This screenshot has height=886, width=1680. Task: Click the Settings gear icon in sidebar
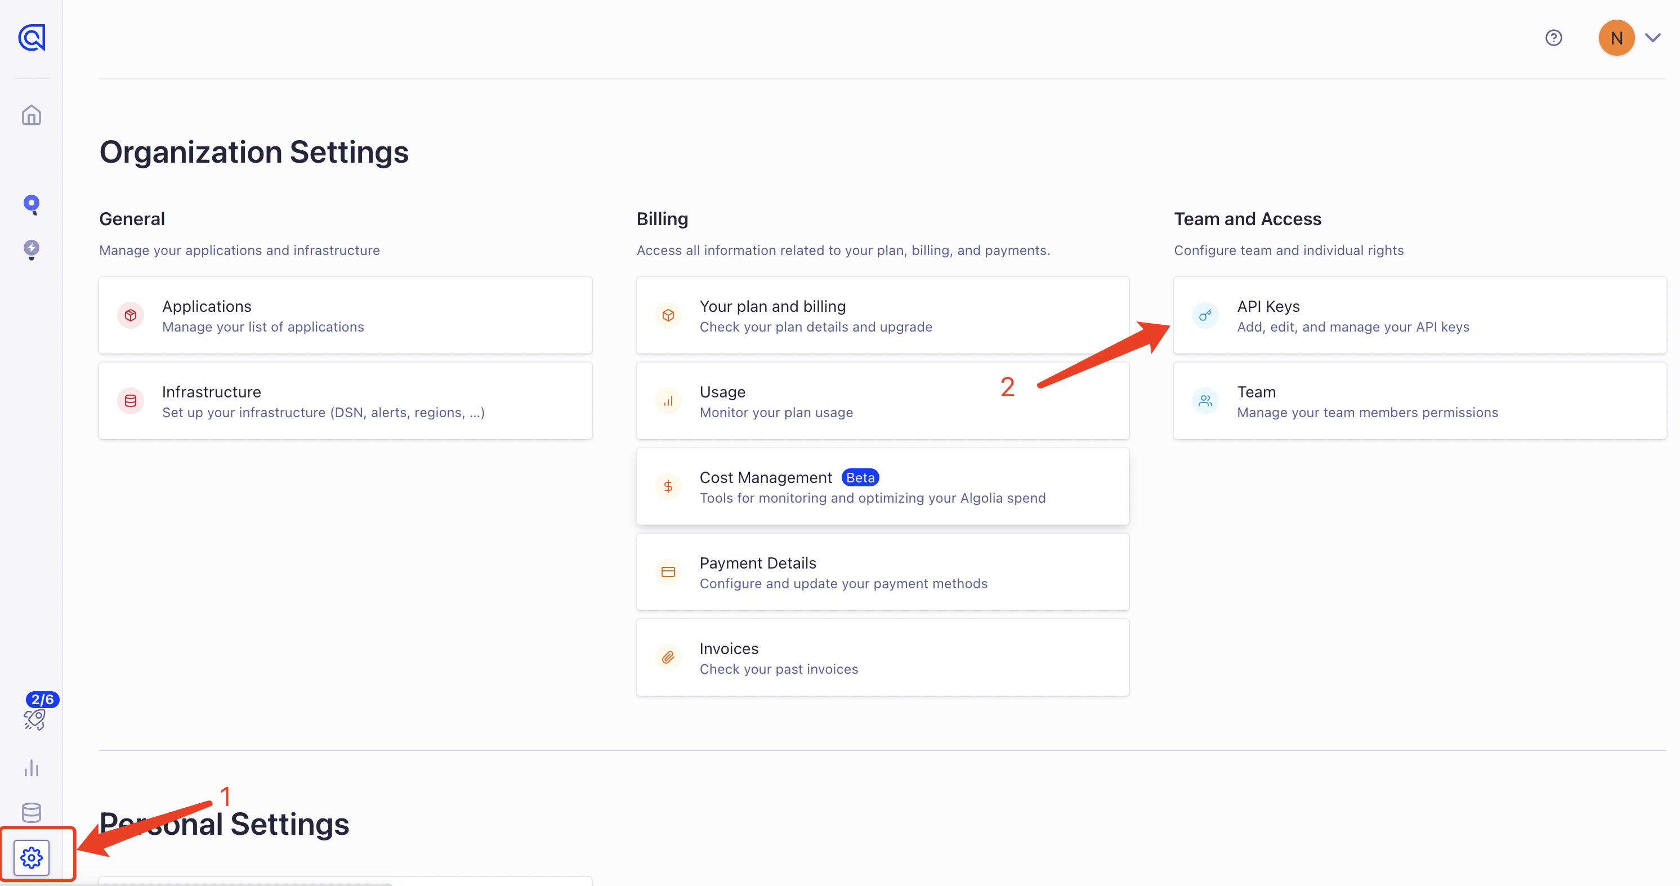[x=32, y=857]
